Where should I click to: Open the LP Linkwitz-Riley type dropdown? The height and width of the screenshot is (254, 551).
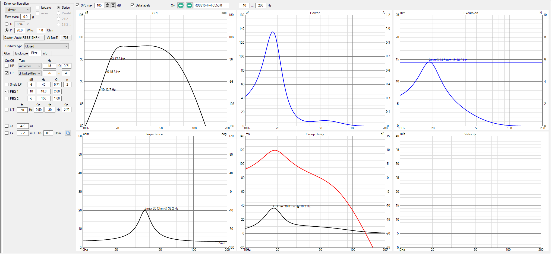[30, 73]
